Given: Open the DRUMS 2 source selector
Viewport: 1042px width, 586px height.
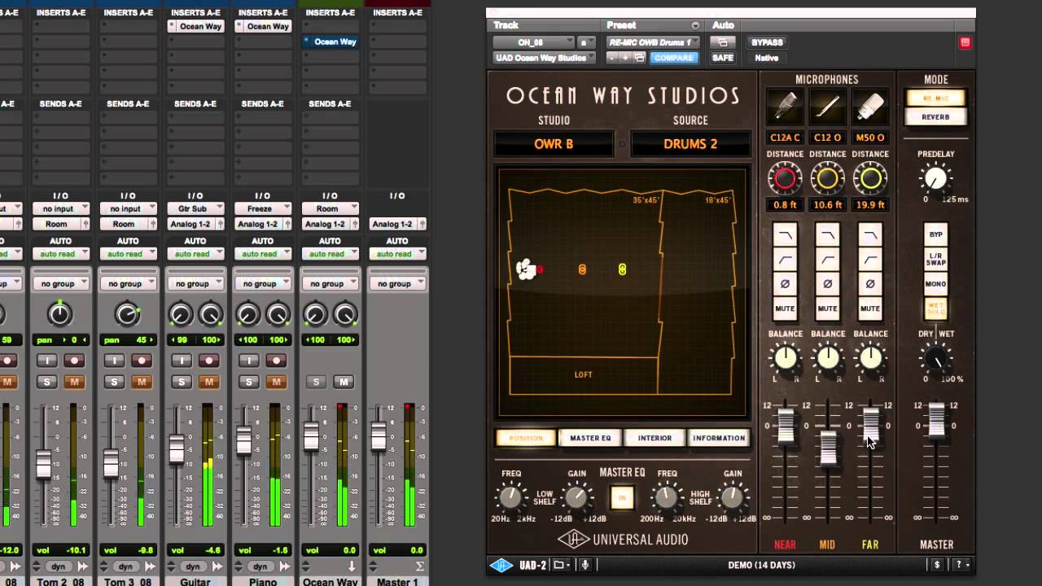Looking at the screenshot, I should pos(690,144).
